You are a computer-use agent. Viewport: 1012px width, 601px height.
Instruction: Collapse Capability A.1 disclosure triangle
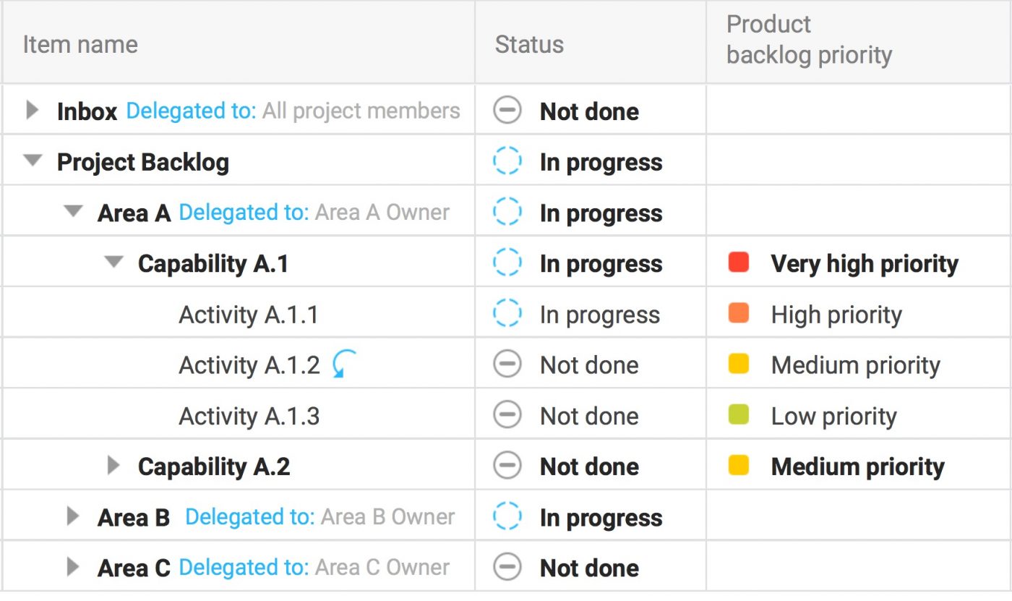click(x=113, y=263)
